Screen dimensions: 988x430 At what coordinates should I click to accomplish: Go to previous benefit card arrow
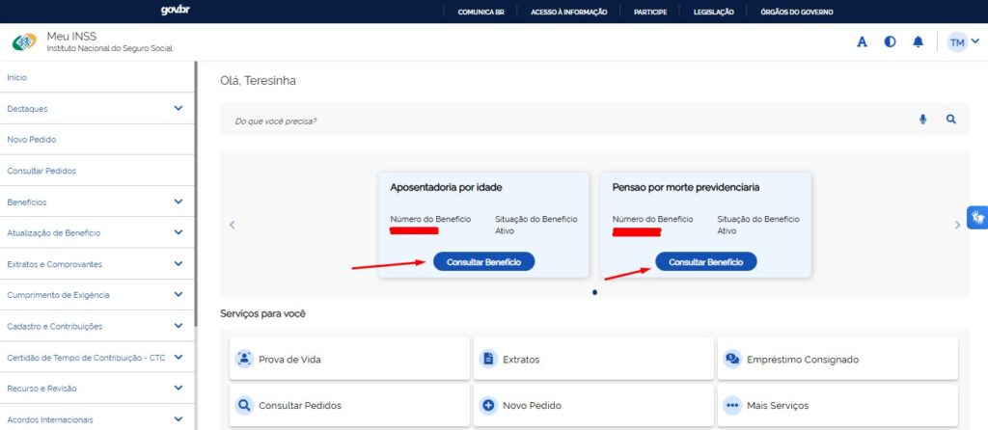(232, 225)
